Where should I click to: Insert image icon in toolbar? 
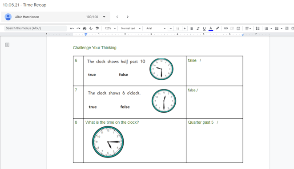[x=238, y=28]
